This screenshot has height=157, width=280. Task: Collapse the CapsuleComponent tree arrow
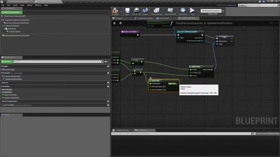pyautogui.click(x=2, y=20)
